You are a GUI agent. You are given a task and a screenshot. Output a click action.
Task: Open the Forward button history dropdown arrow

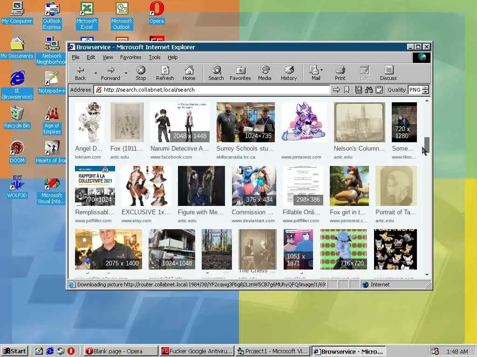coord(126,73)
